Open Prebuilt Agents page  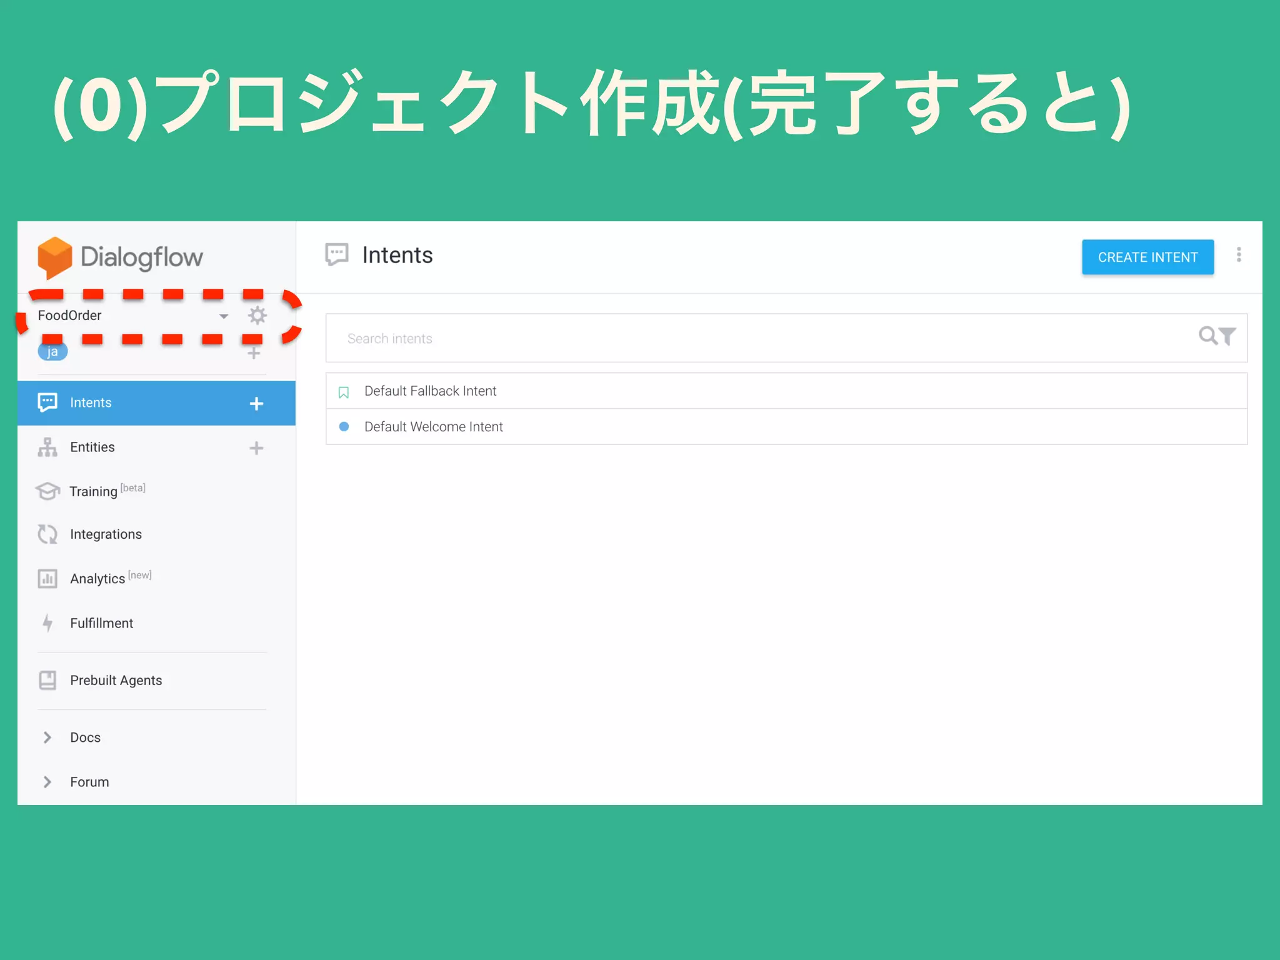(x=116, y=681)
